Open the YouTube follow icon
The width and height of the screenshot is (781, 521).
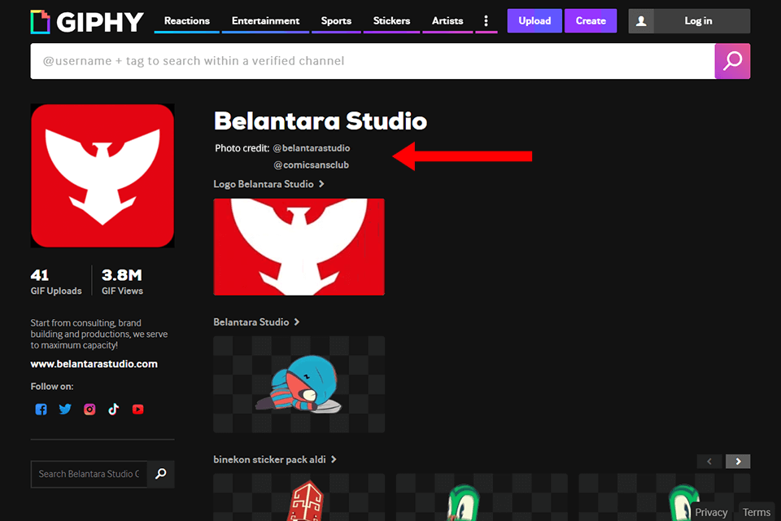(138, 409)
